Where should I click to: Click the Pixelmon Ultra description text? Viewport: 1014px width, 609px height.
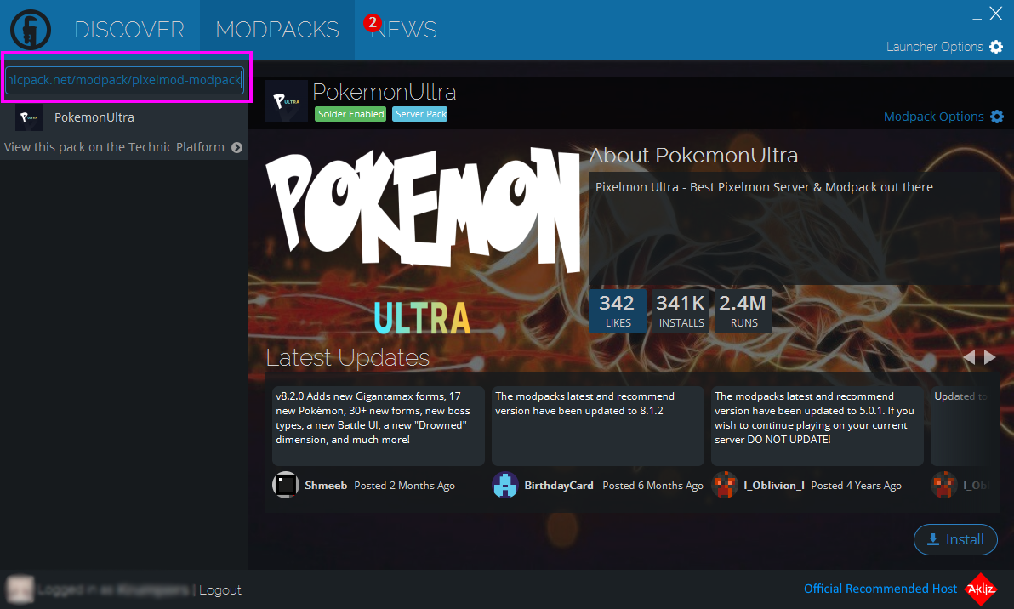[x=764, y=187]
